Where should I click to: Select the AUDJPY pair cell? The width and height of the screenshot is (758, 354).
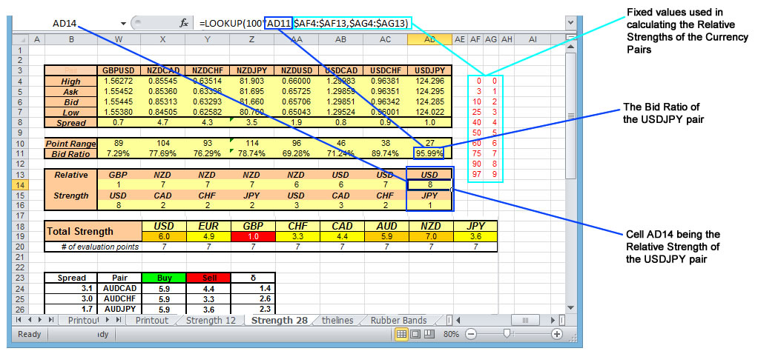coord(119,309)
